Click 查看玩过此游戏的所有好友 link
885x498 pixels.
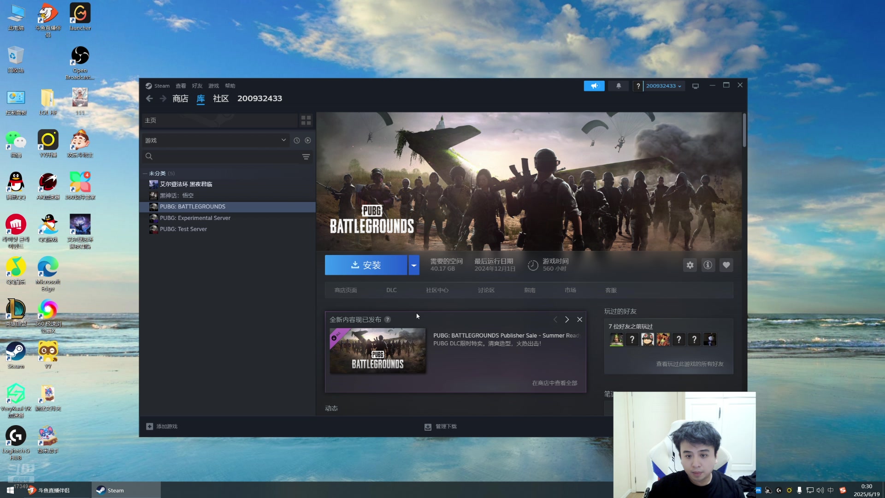(690, 364)
